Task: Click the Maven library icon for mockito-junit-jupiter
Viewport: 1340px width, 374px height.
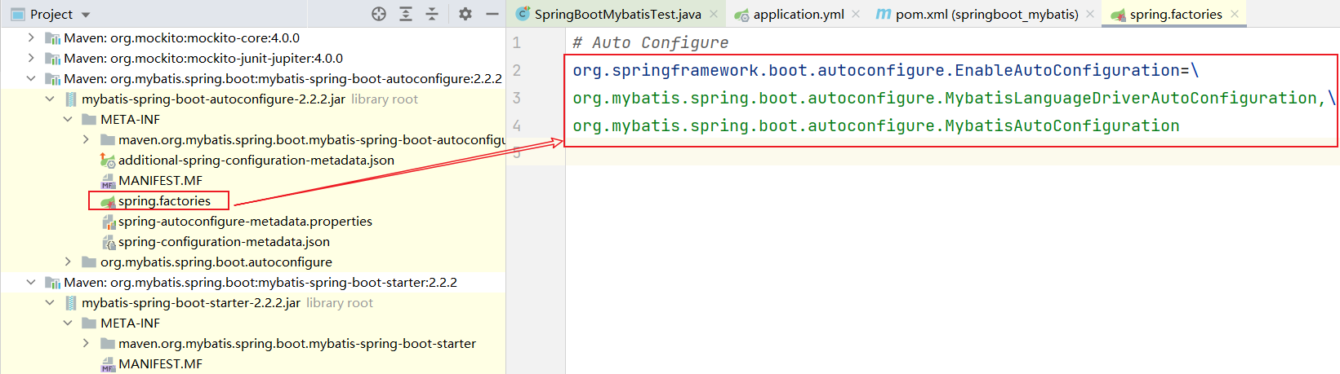Action: coord(53,58)
